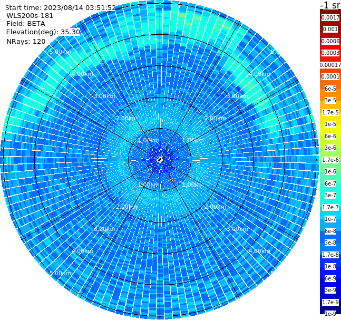The image size is (341, 320).
Task: Click the 6e-7 colorbar label
Action: [330, 183]
